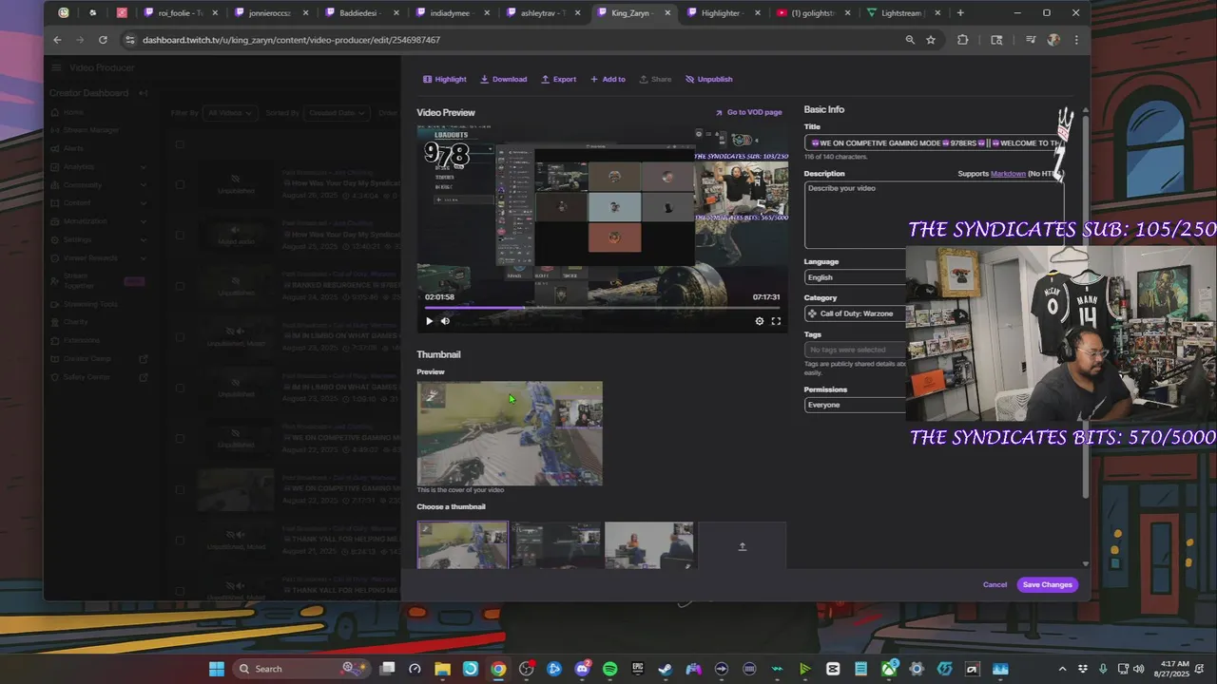Switch to the Highlighter browser tab
1217x684 pixels.
(724, 13)
